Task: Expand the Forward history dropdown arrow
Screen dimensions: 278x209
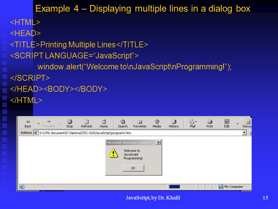Action: pyautogui.click(x=59, y=124)
